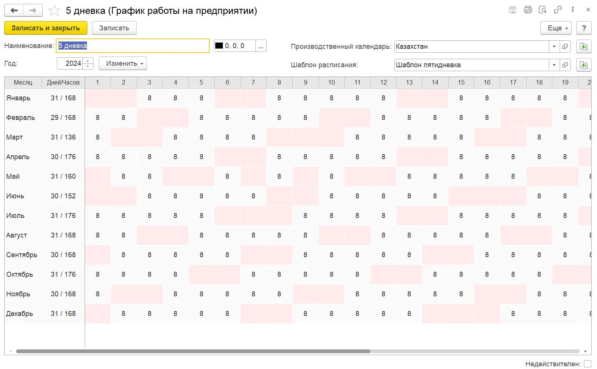Expand the Шаблон расписания dropdown
This screenshot has height=369, width=597.
(554, 65)
